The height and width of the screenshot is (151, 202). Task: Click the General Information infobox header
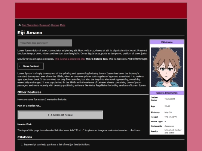coord(167,93)
